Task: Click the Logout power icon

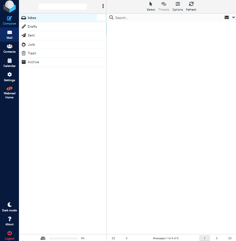Action: click(x=9, y=233)
